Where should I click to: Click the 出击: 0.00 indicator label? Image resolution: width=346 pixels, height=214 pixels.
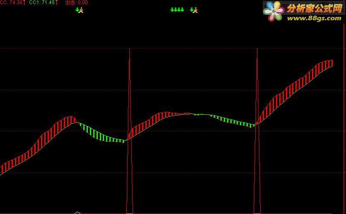(77, 2)
